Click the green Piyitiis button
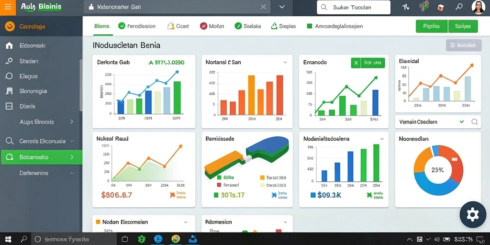The image size is (490, 245). pyautogui.click(x=432, y=26)
